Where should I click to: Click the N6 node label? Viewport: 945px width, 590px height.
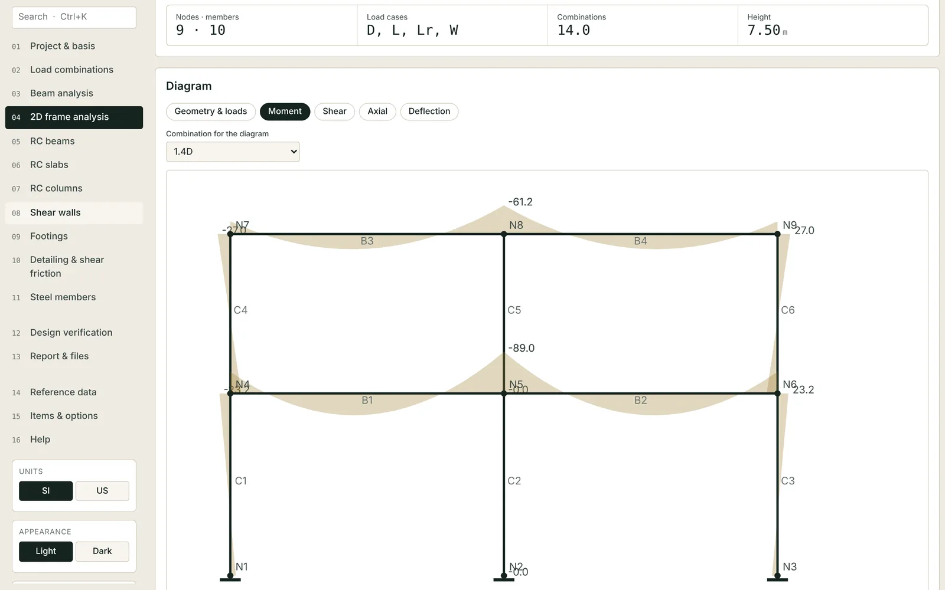(x=790, y=385)
